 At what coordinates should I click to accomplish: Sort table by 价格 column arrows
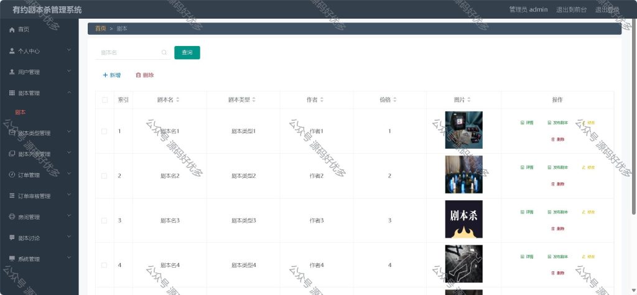(394, 100)
